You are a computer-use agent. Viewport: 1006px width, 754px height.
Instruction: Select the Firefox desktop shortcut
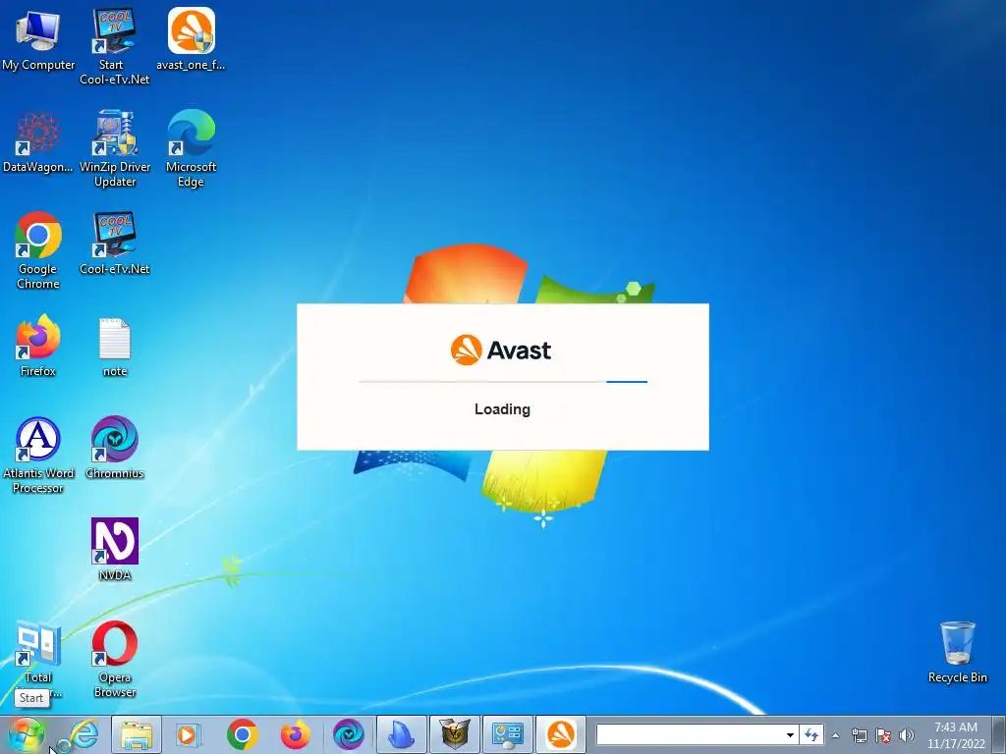[38, 347]
